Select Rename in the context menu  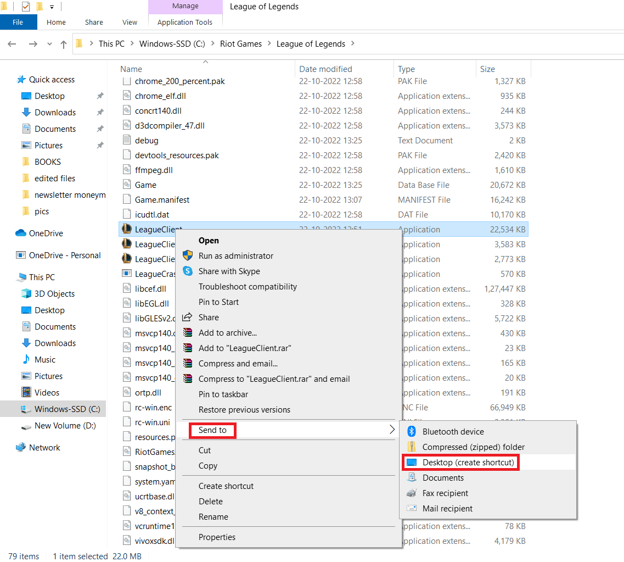click(x=213, y=516)
